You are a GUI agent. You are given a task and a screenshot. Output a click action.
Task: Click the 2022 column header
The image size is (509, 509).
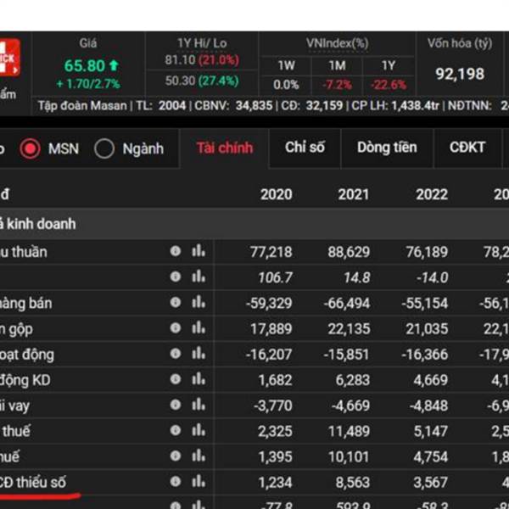coord(432,195)
